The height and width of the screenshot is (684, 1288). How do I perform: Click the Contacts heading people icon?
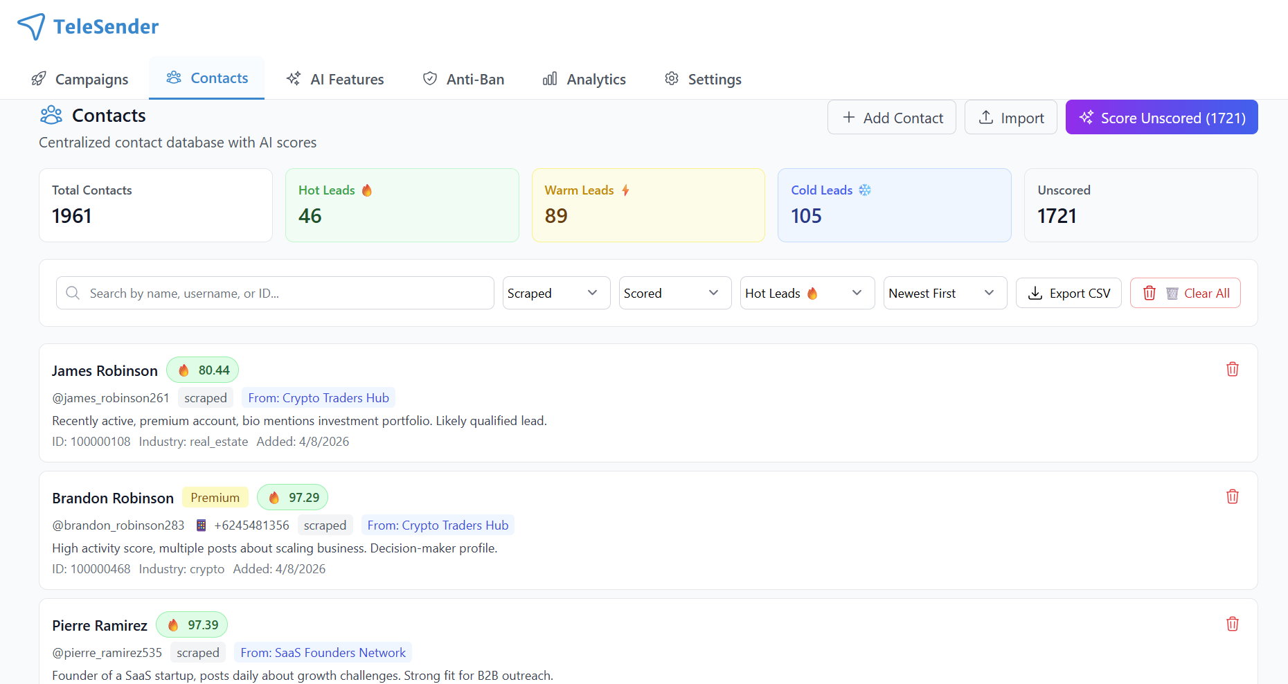click(x=51, y=115)
